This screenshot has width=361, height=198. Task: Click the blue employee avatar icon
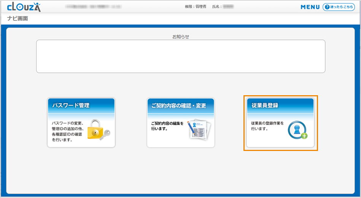tap(296, 129)
